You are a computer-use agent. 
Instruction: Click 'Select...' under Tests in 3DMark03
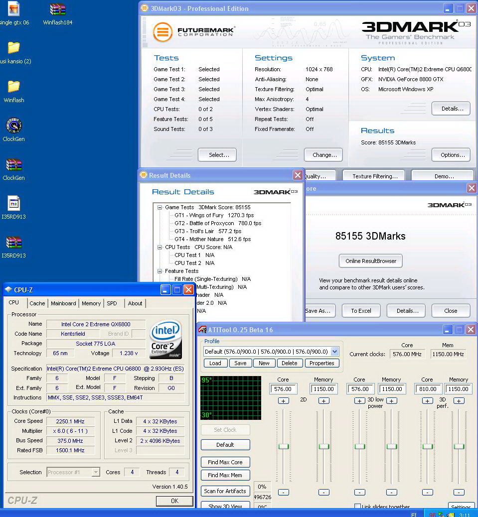217,155
